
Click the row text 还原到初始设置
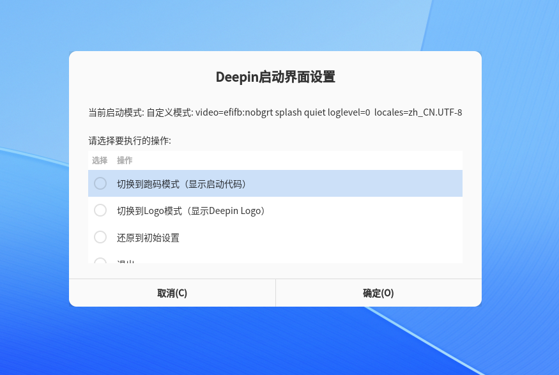tap(148, 238)
